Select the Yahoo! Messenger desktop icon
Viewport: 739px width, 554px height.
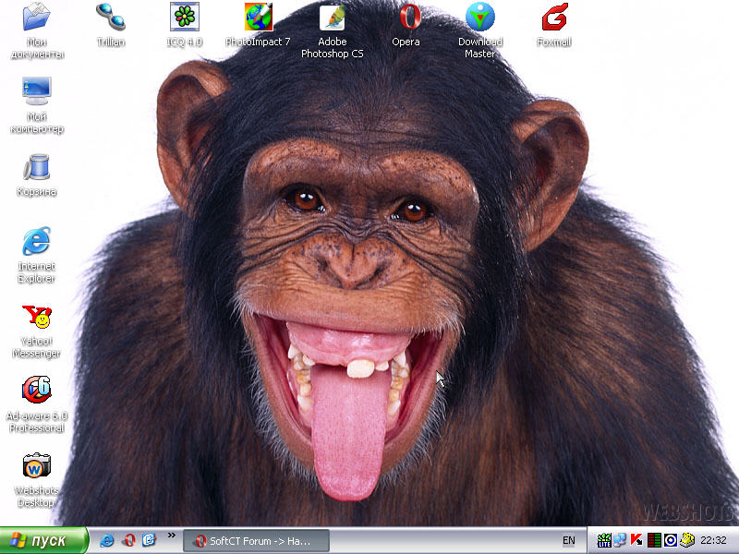pyautogui.click(x=36, y=319)
